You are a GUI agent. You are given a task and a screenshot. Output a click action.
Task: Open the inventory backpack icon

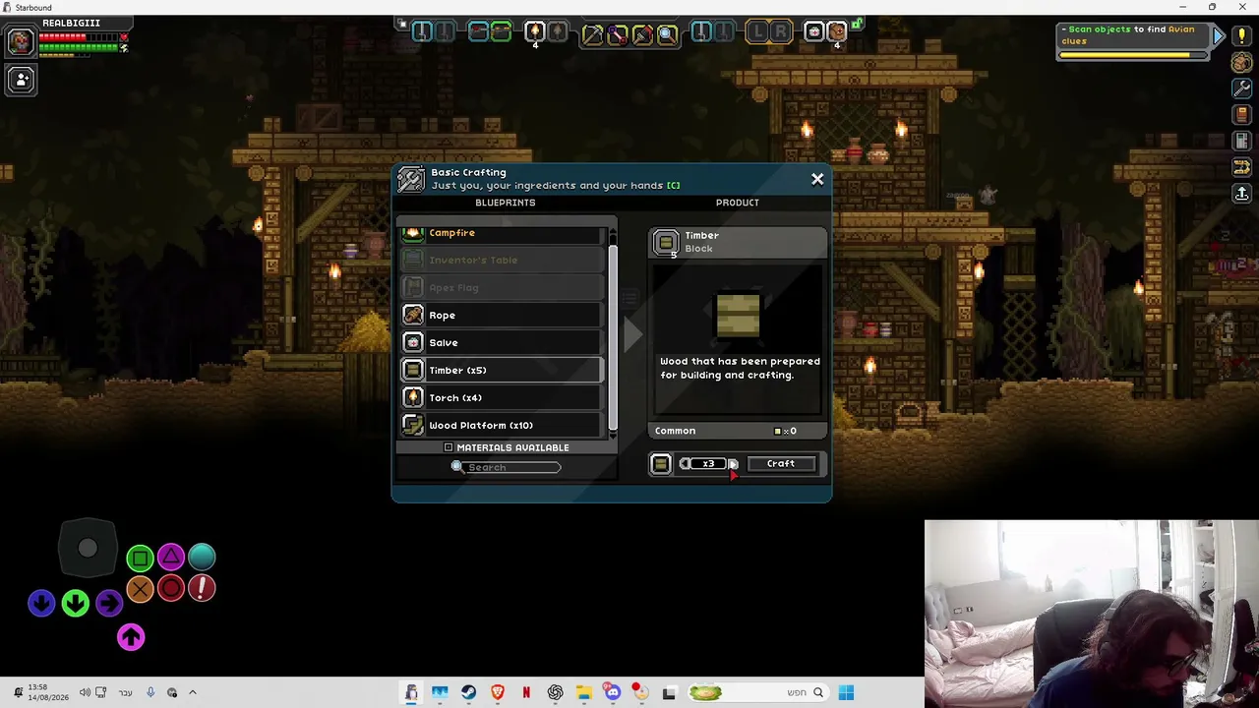click(x=1241, y=62)
